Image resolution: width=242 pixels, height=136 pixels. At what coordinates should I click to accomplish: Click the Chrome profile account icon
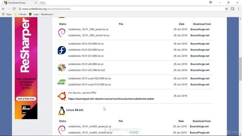tap(211, 2)
